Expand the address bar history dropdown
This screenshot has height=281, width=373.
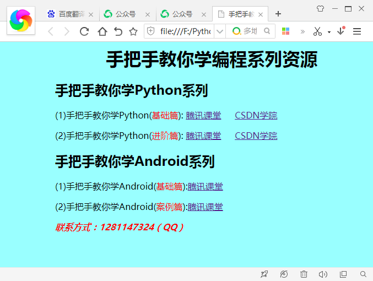coord(220,31)
